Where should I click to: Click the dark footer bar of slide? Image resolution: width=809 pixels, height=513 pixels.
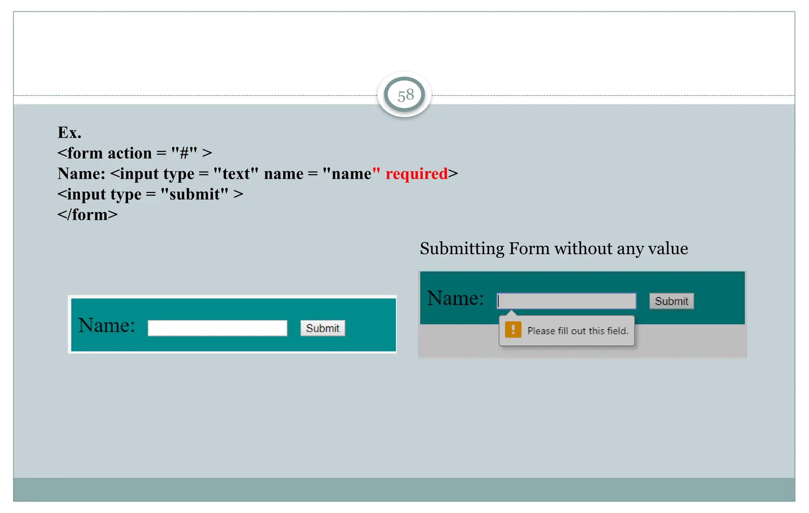point(404,489)
